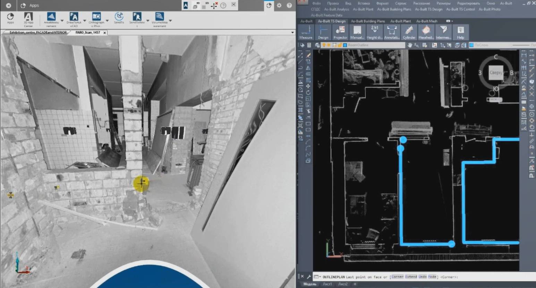This screenshot has height=288, width=536.
Task: Click the Height dimension tool
Action: (374, 32)
